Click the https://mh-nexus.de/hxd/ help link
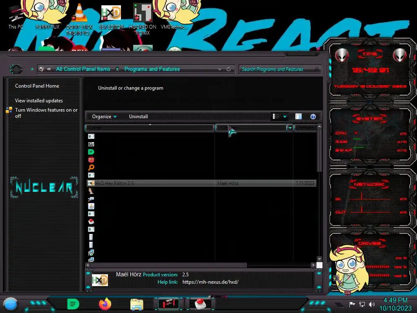 click(211, 282)
